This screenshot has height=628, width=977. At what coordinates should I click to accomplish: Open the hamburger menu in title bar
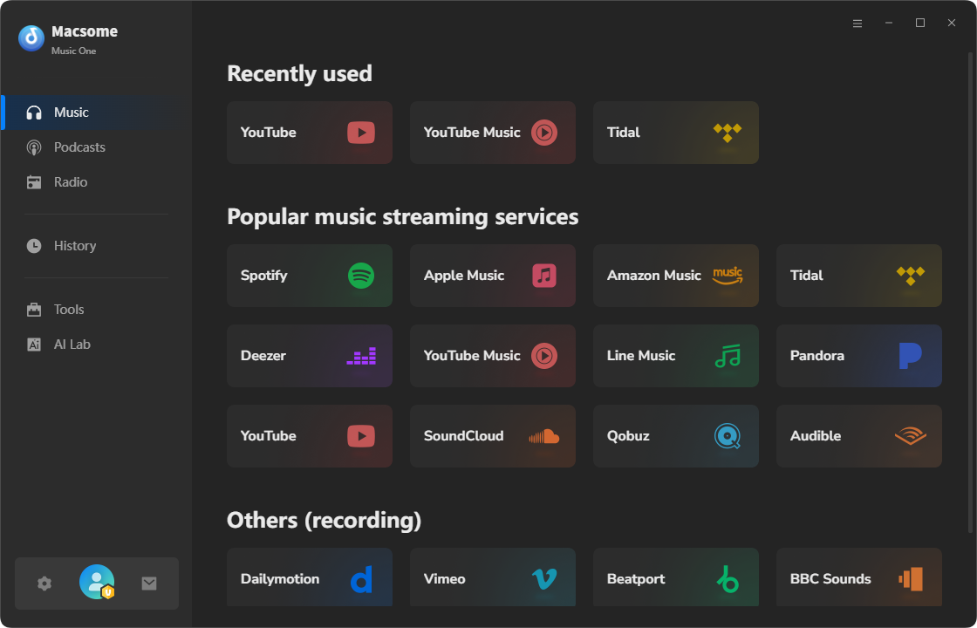click(x=857, y=23)
